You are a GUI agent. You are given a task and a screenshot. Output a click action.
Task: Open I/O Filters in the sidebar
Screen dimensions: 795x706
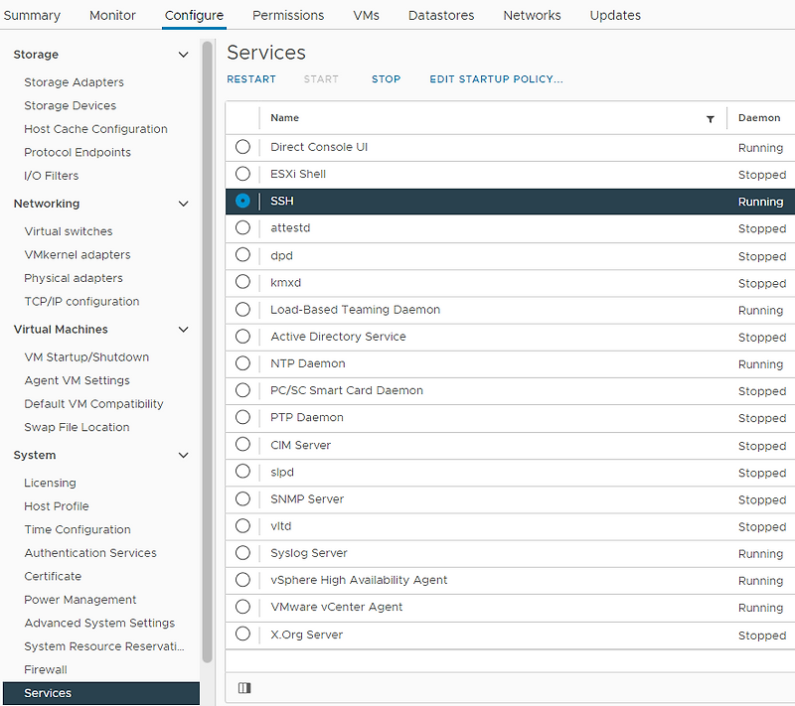(52, 175)
